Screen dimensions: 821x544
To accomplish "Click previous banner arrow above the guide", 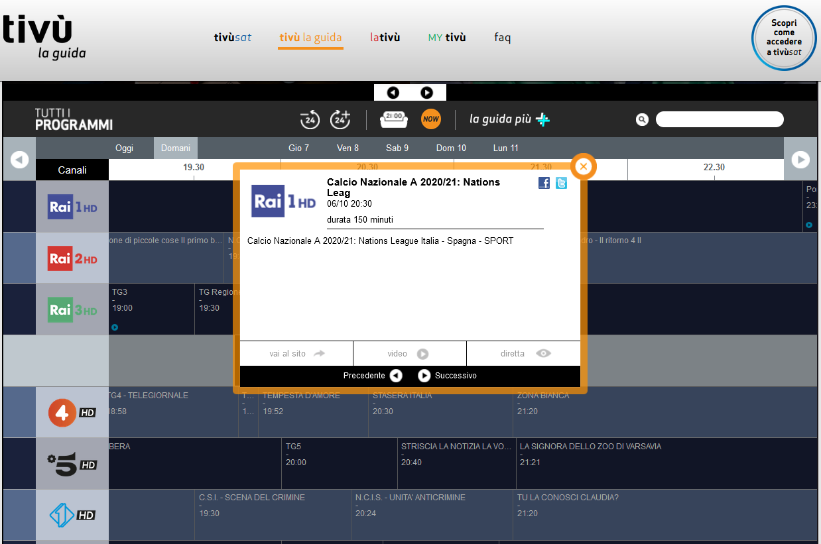I will point(393,93).
